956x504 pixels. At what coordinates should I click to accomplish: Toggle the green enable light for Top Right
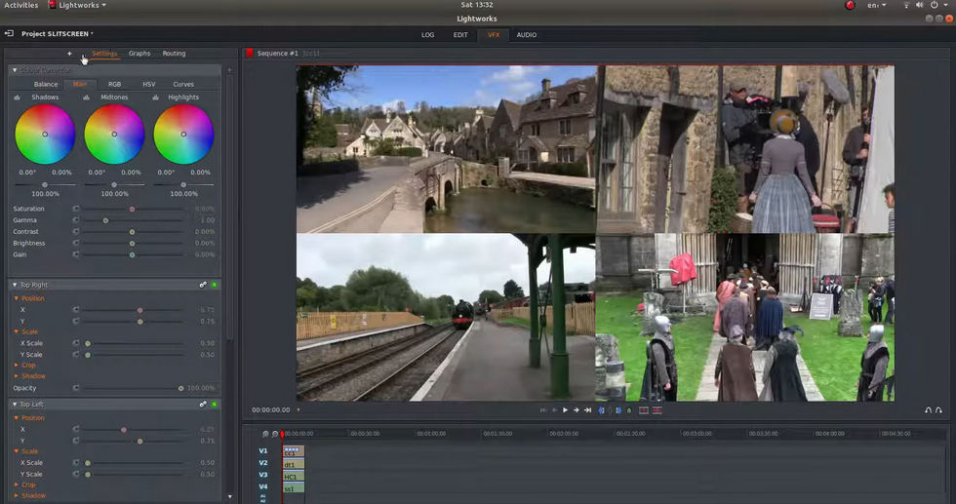(x=215, y=285)
